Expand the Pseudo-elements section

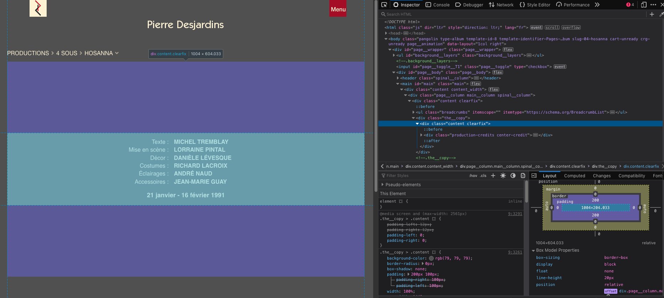383,185
